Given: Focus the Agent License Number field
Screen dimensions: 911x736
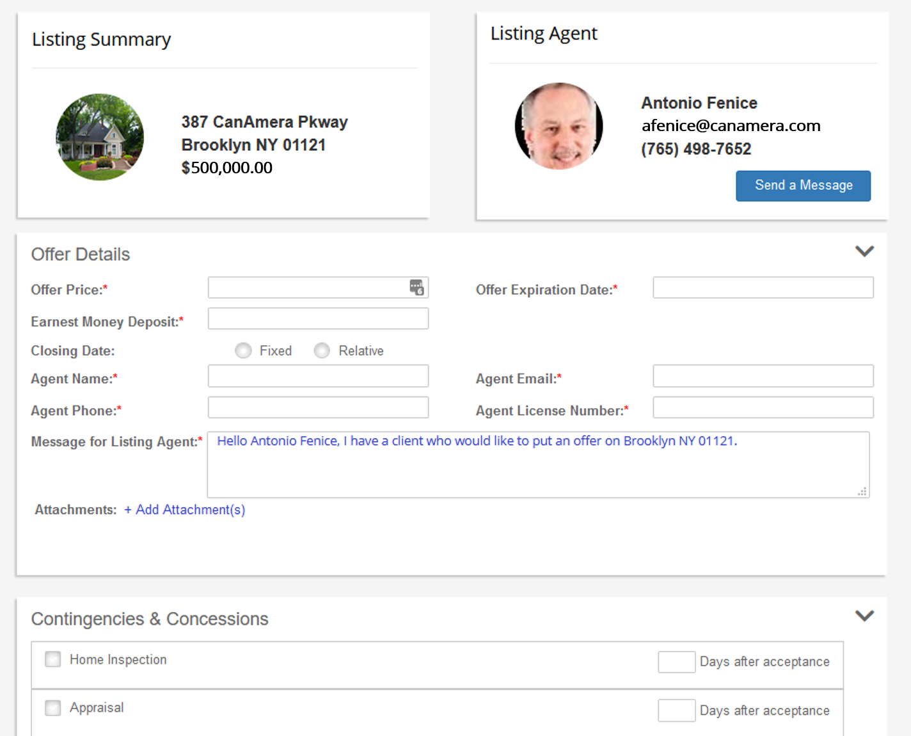Looking at the screenshot, I should (763, 407).
